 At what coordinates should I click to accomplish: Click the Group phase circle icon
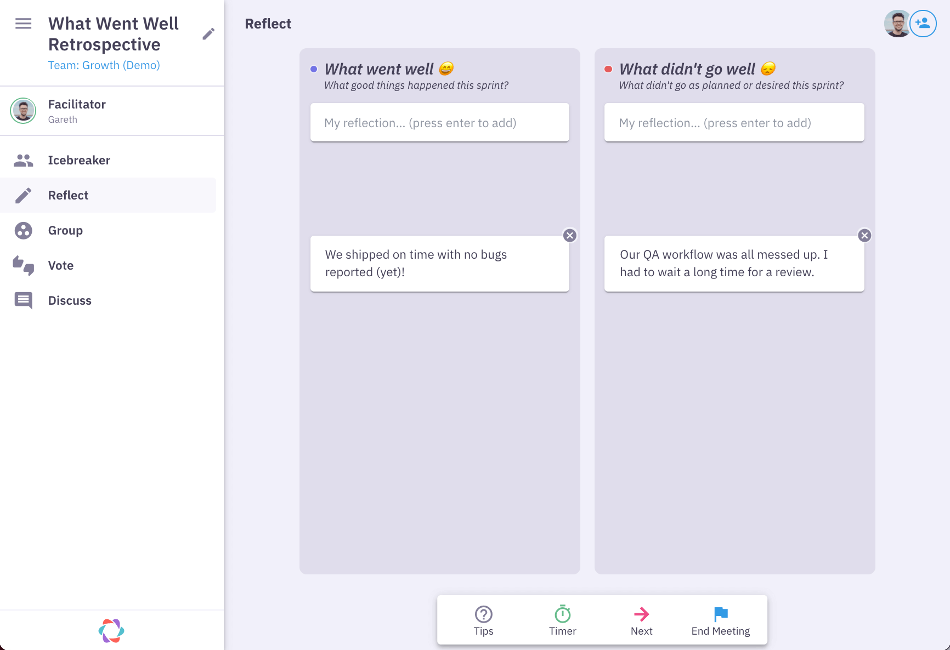click(x=23, y=230)
